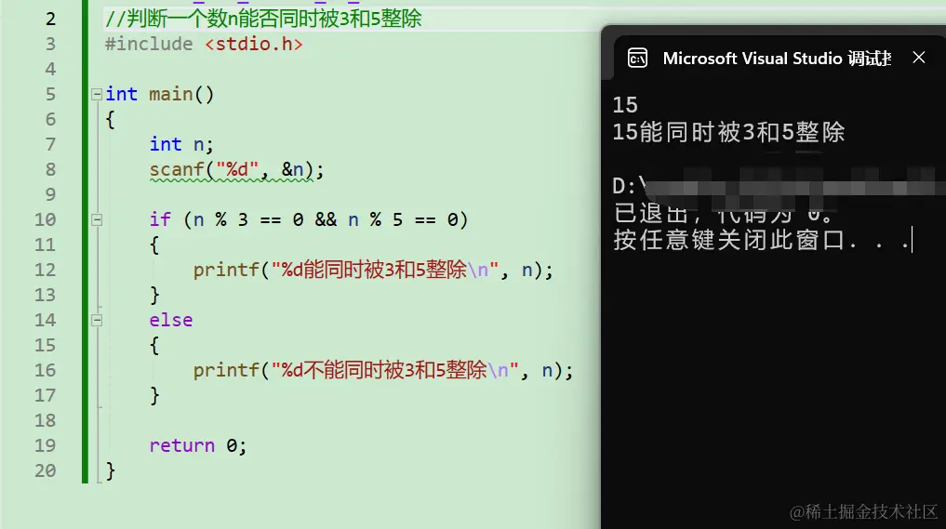
Task: Collapse the if block fold on line 10
Action: (97, 219)
